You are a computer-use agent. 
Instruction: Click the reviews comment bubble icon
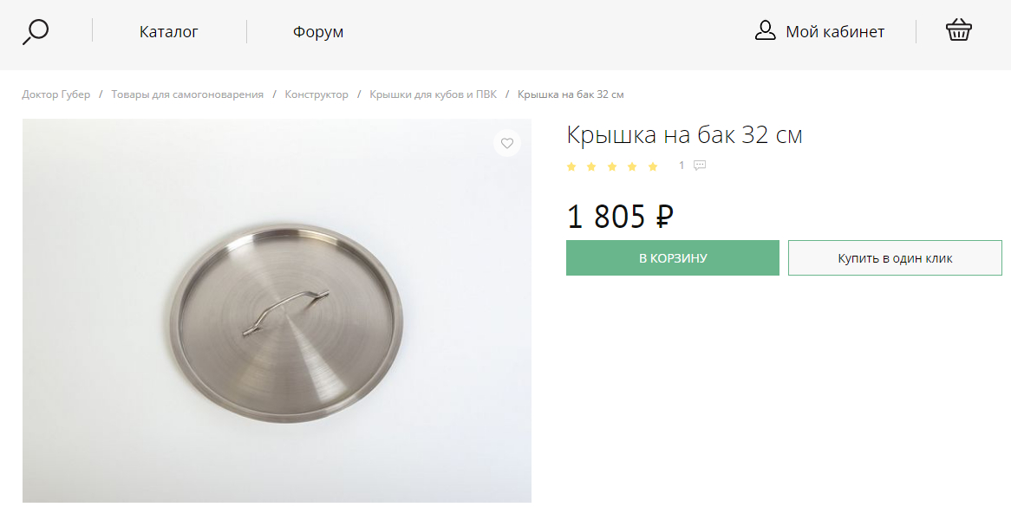pos(700,166)
